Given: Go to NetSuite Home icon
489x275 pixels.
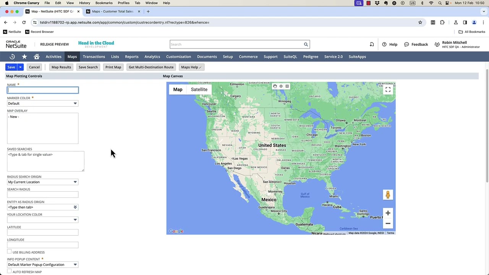Looking at the screenshot, I should point(37,57).
